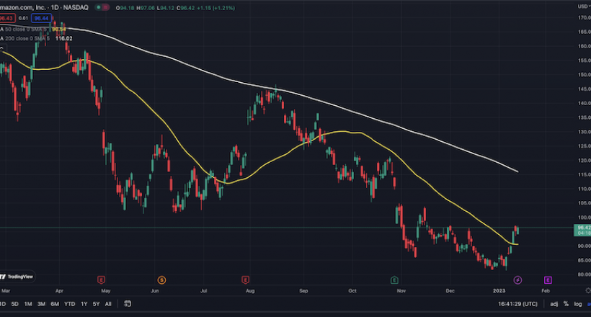Toggle the green market status dot
The height and width of the screenshot is (317, 591).
pyautogui.click(x=98, y=7)
